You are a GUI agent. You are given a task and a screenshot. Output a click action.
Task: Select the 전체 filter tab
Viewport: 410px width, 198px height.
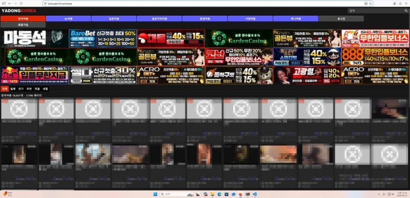(4, 89)
